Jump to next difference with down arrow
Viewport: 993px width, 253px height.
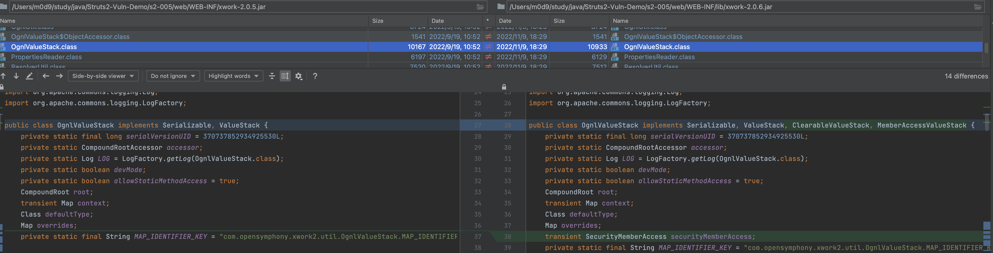tap(16, 76)
